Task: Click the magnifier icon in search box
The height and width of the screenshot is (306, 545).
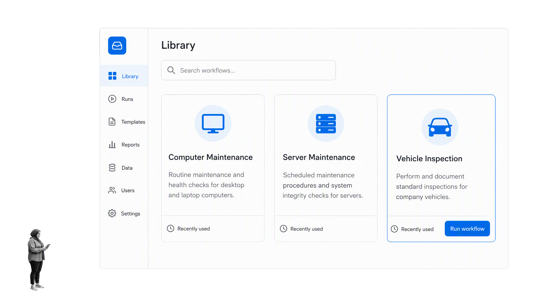Action: click(171, 70)
